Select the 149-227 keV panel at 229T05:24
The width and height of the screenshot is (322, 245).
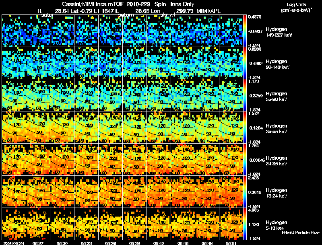(x=14, y=31)
